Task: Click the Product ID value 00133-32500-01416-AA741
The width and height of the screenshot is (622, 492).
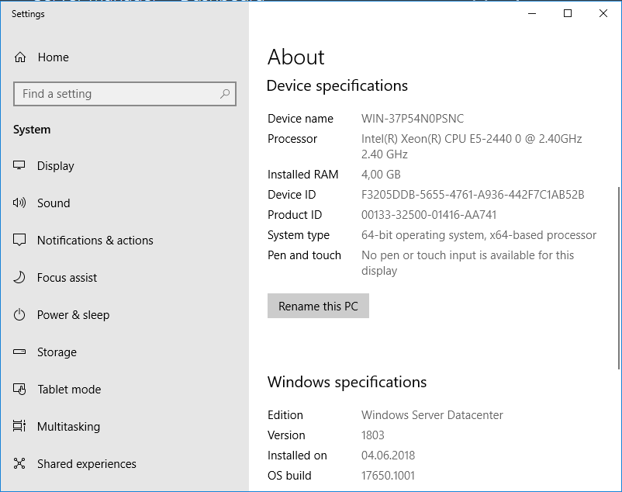Action: pos(429,215)
